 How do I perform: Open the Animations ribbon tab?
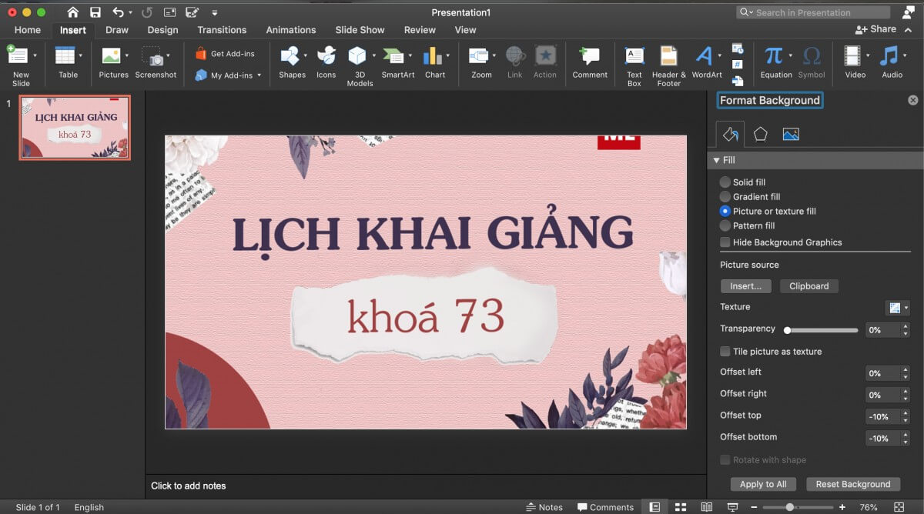[290, 30]
